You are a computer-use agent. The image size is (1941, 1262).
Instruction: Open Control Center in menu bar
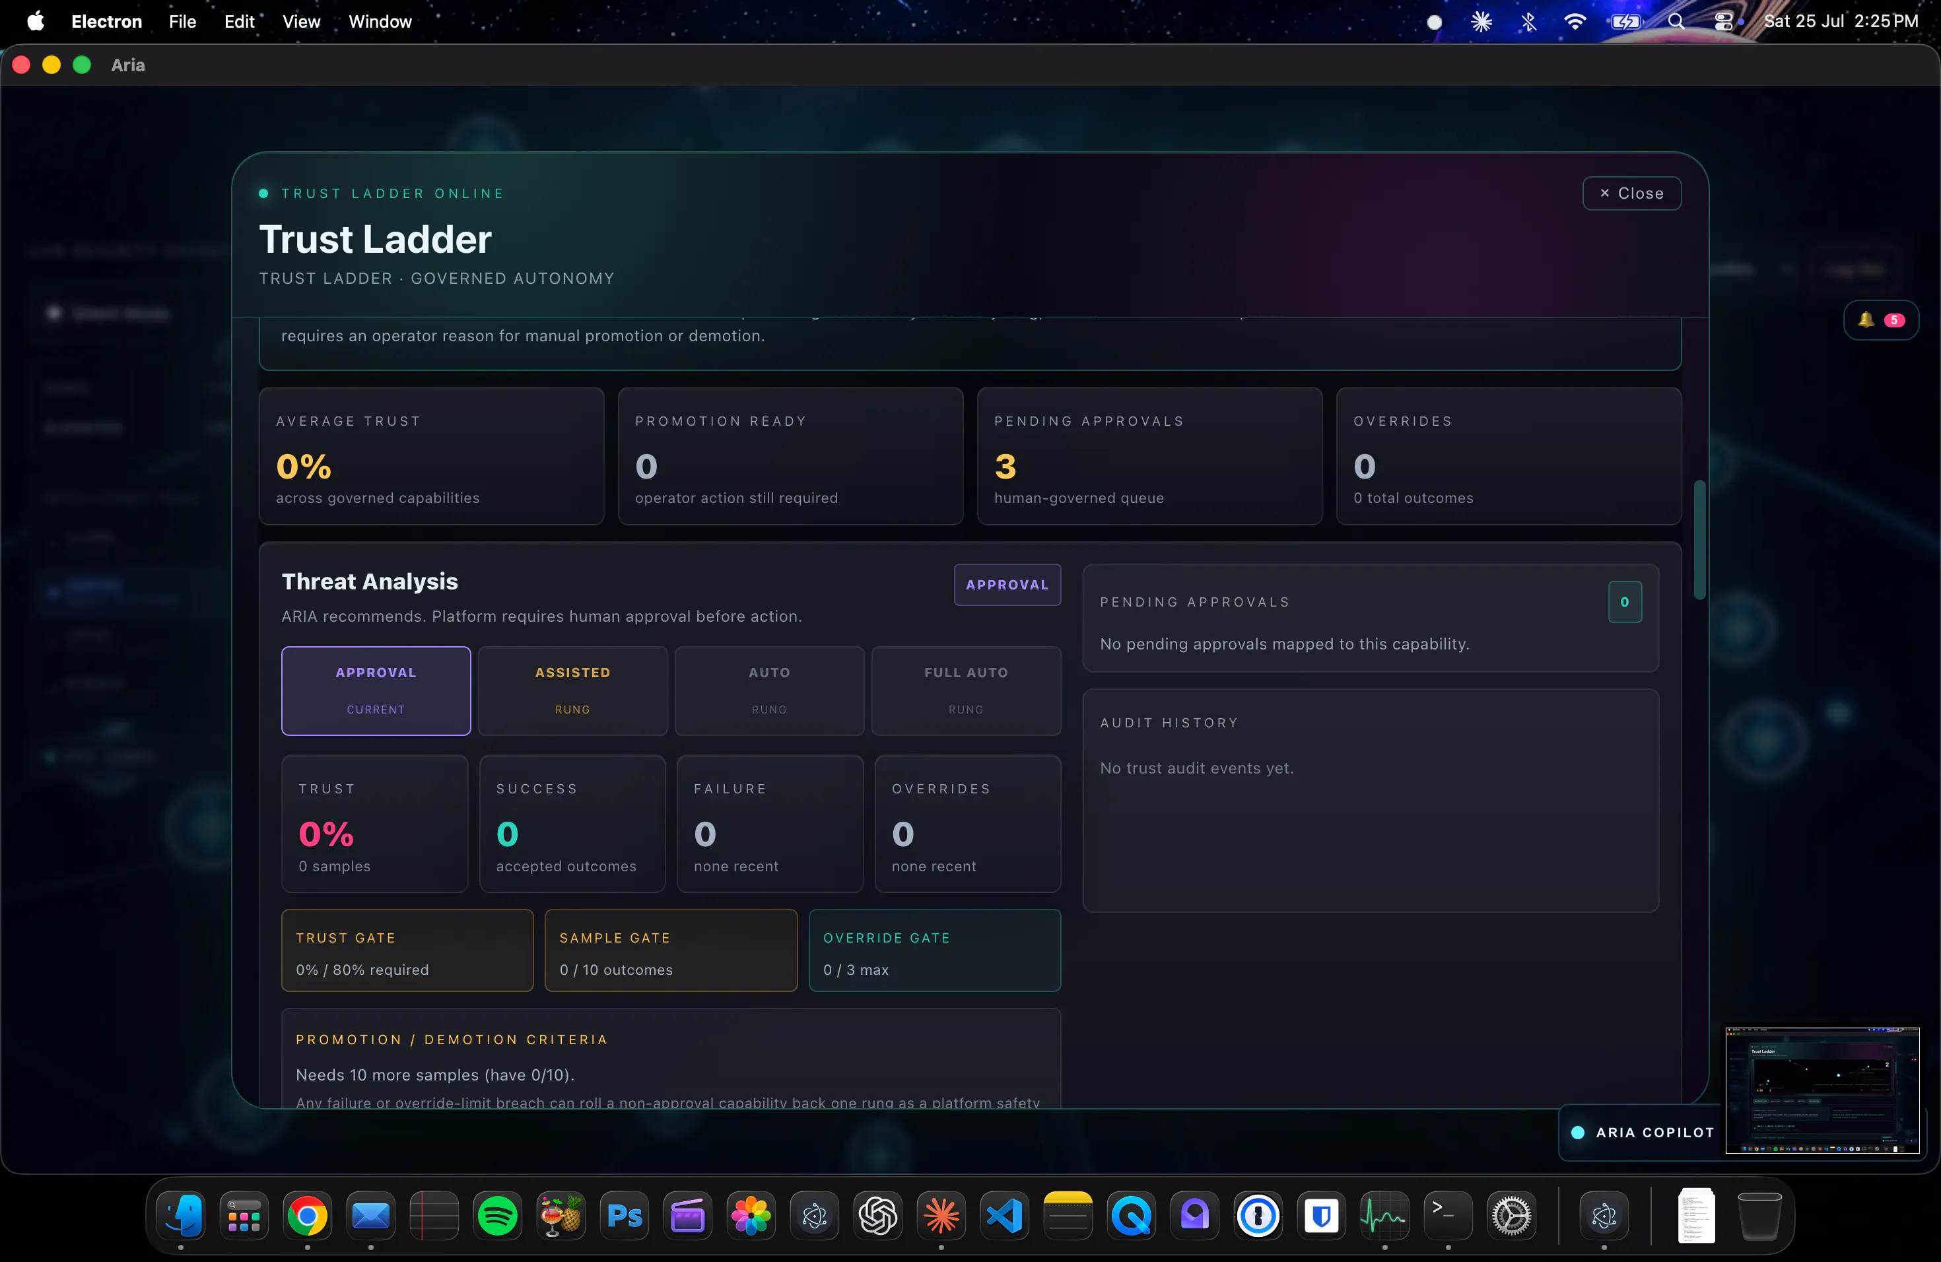click(1723, 21)
